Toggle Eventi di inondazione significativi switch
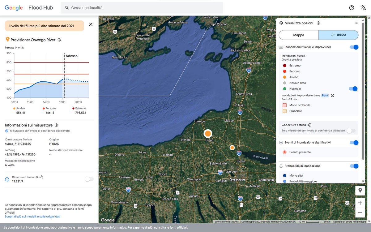 pyautogui.click(x=354, y=143)
